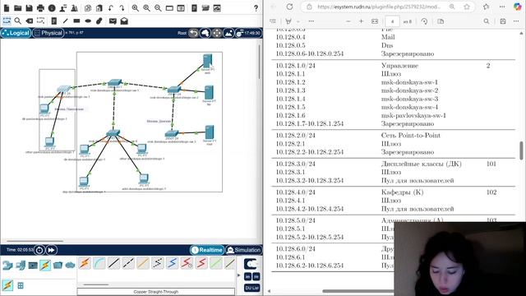
Task: Switch to Realtime mode
Action: click(x=207, y=250)
